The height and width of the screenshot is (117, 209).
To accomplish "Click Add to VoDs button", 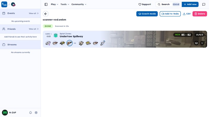I will 170,14.
